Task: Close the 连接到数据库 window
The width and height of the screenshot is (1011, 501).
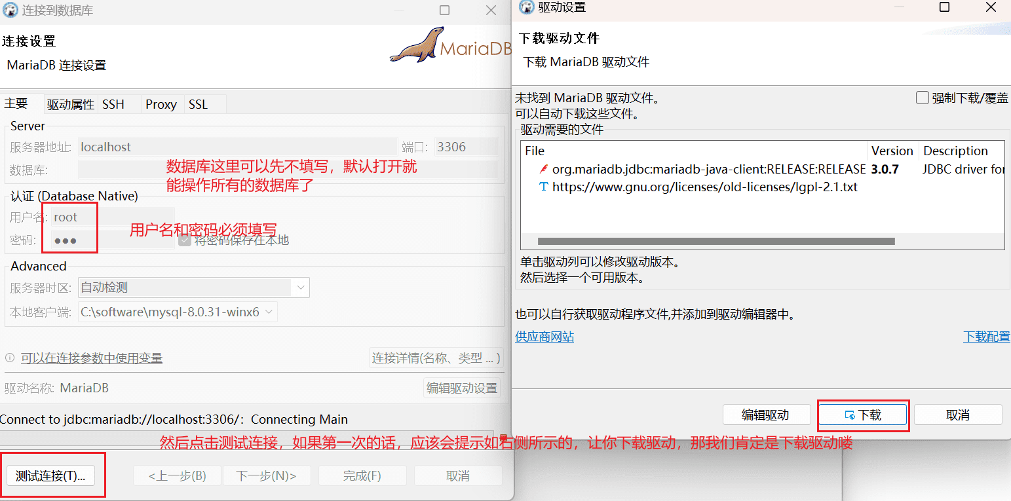Action: point(491,10)
